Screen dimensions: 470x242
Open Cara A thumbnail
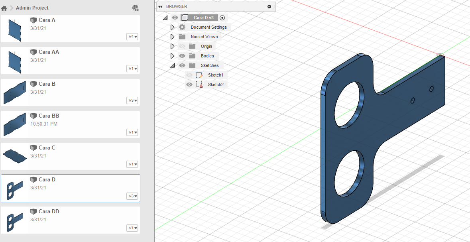15,29
